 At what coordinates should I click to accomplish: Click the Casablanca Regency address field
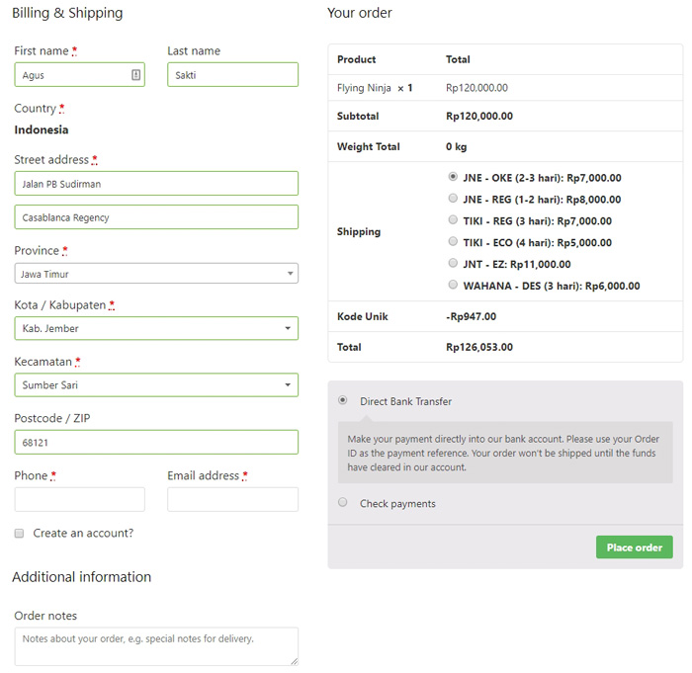156,217
